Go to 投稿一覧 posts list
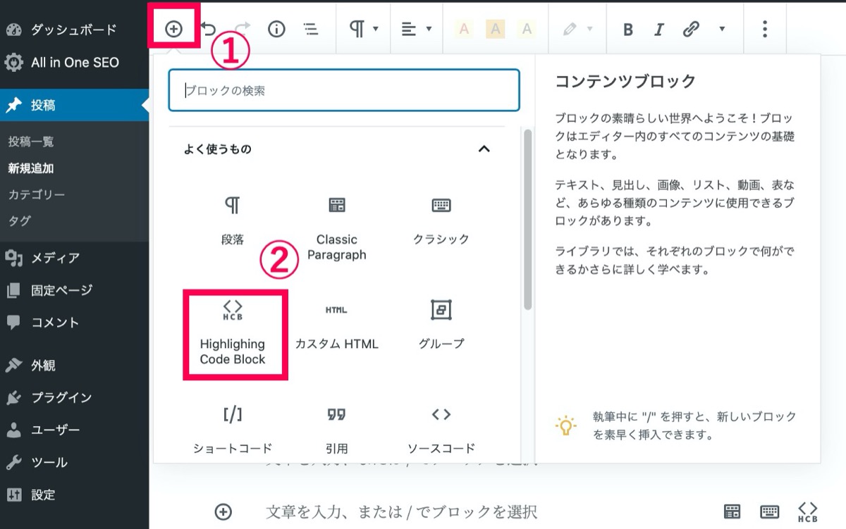This screenshot has width=846, height=529. tap(31, 142)
